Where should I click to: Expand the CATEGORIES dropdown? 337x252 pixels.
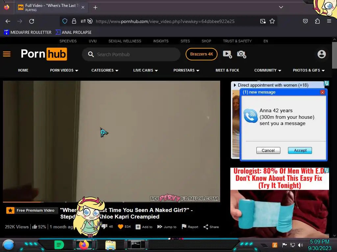pyautogui.click(x=105, y=70)
